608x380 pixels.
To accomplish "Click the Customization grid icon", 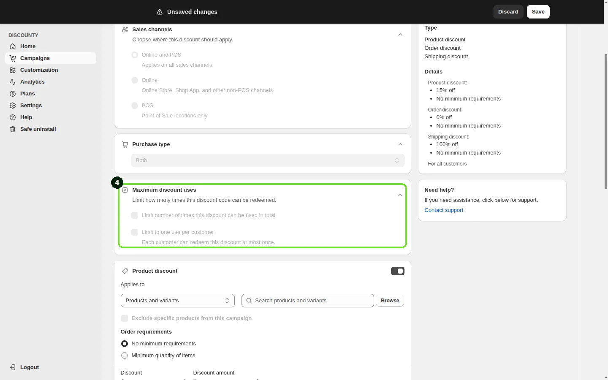I will (13, 70).
